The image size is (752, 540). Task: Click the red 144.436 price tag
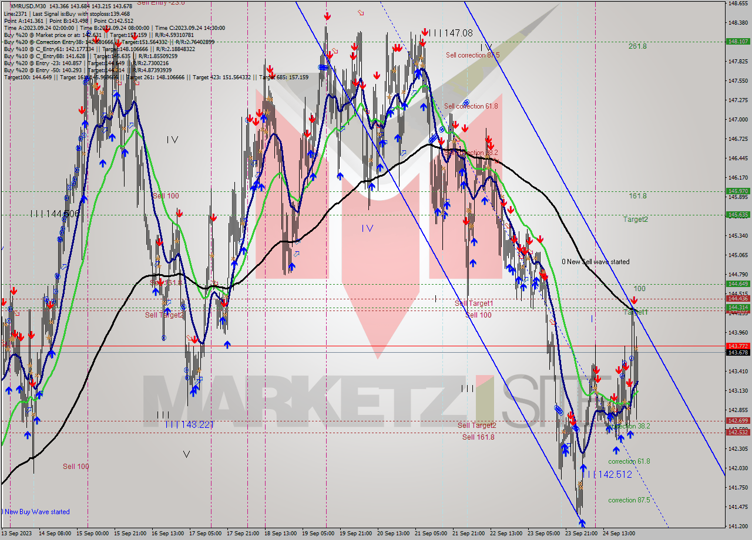(x=738, y=299)
